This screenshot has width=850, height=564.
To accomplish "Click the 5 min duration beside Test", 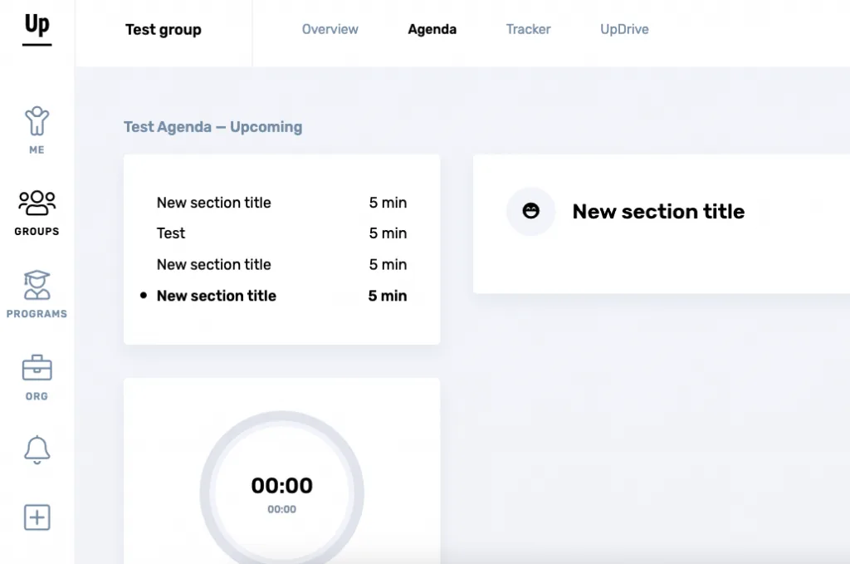I will (388, 233).
